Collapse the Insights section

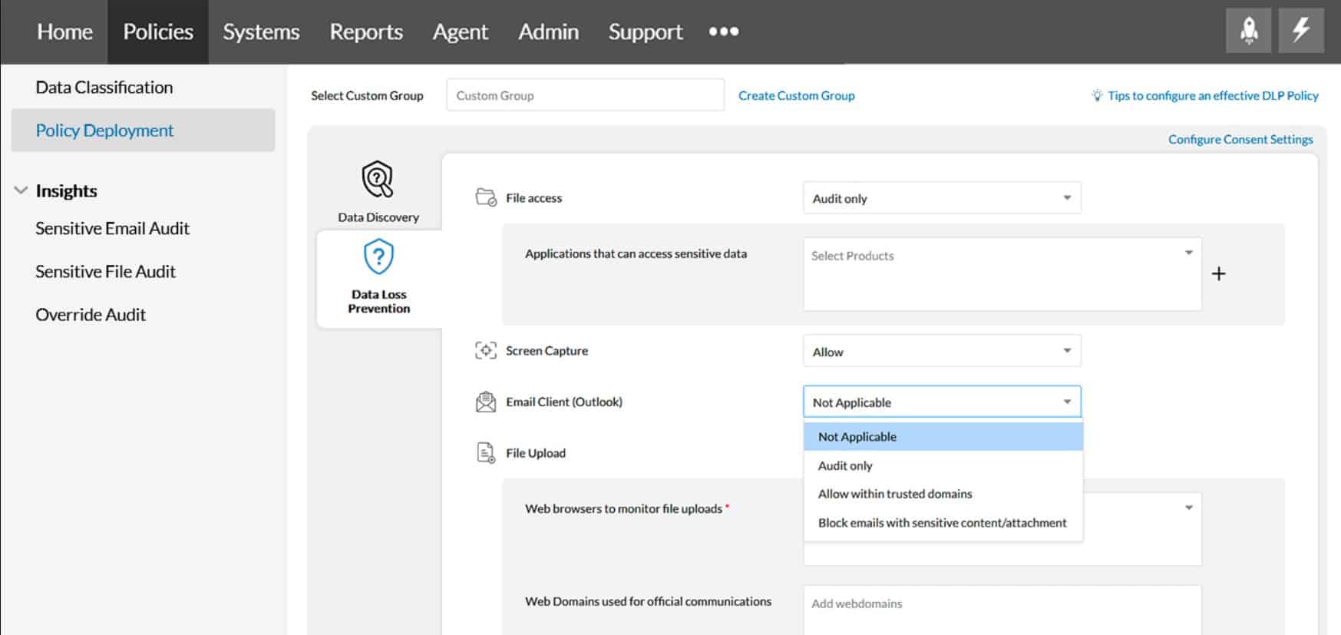(x=21, y=190)
